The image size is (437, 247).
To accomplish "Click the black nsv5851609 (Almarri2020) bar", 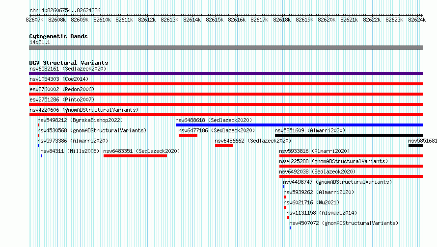I will pyautogui.click(x=349, y=135).
